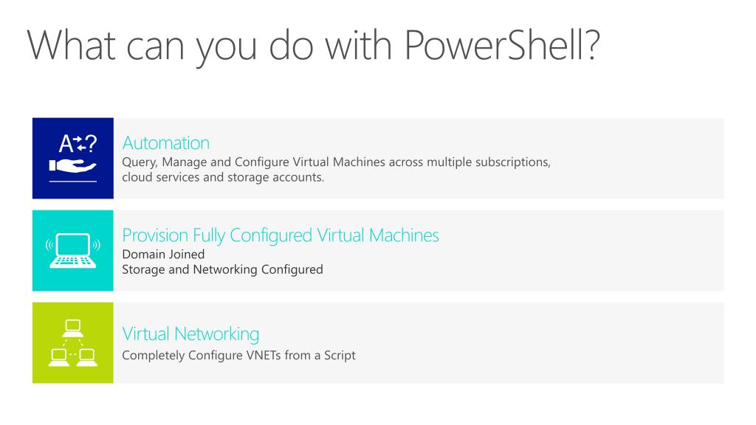Open the Provision Fully Configured Virtual Machines heading
756x425 pixels.
pos(280,235)
